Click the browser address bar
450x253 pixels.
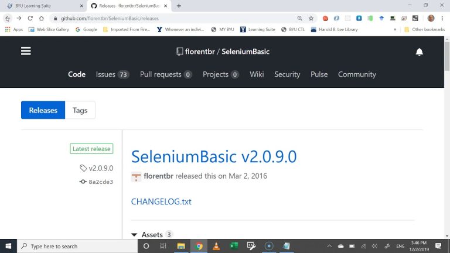coord(176,18)
